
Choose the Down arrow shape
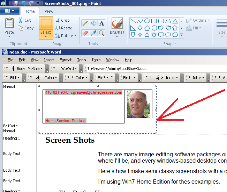(x=133, y=35)
